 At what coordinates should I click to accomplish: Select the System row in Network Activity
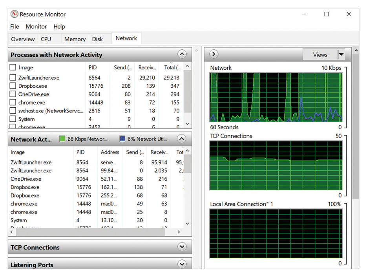tap(96, 220)
